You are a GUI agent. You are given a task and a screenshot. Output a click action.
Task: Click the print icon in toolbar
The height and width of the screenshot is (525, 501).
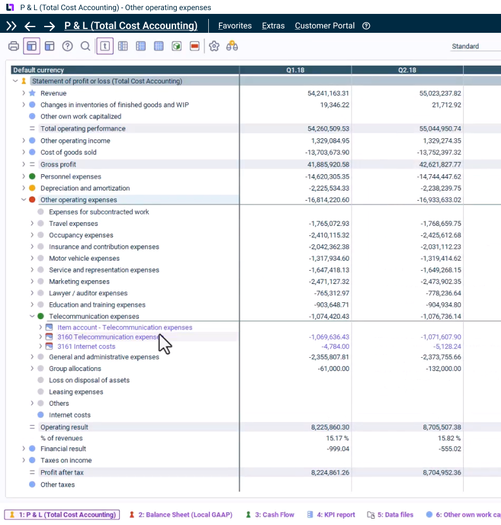click(13, 46)
